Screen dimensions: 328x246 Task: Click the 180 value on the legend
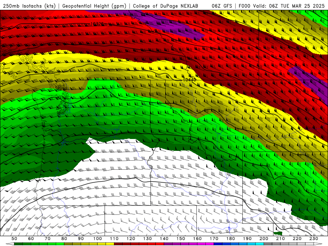[x=230, y=239]
